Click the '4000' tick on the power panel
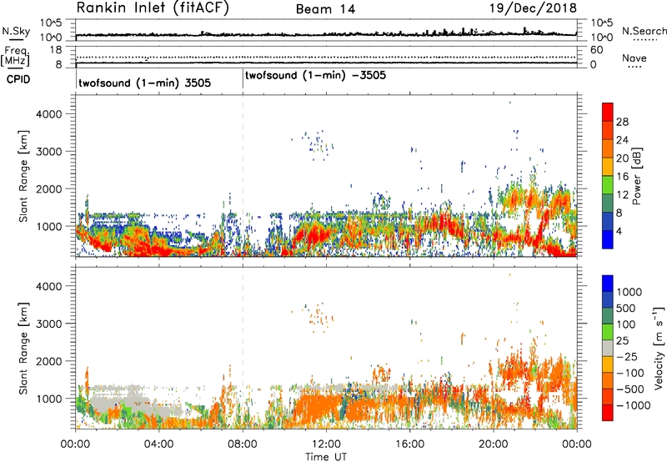This screenshot has width=667, height=462. pyautogui.click(x=49, y=114)
